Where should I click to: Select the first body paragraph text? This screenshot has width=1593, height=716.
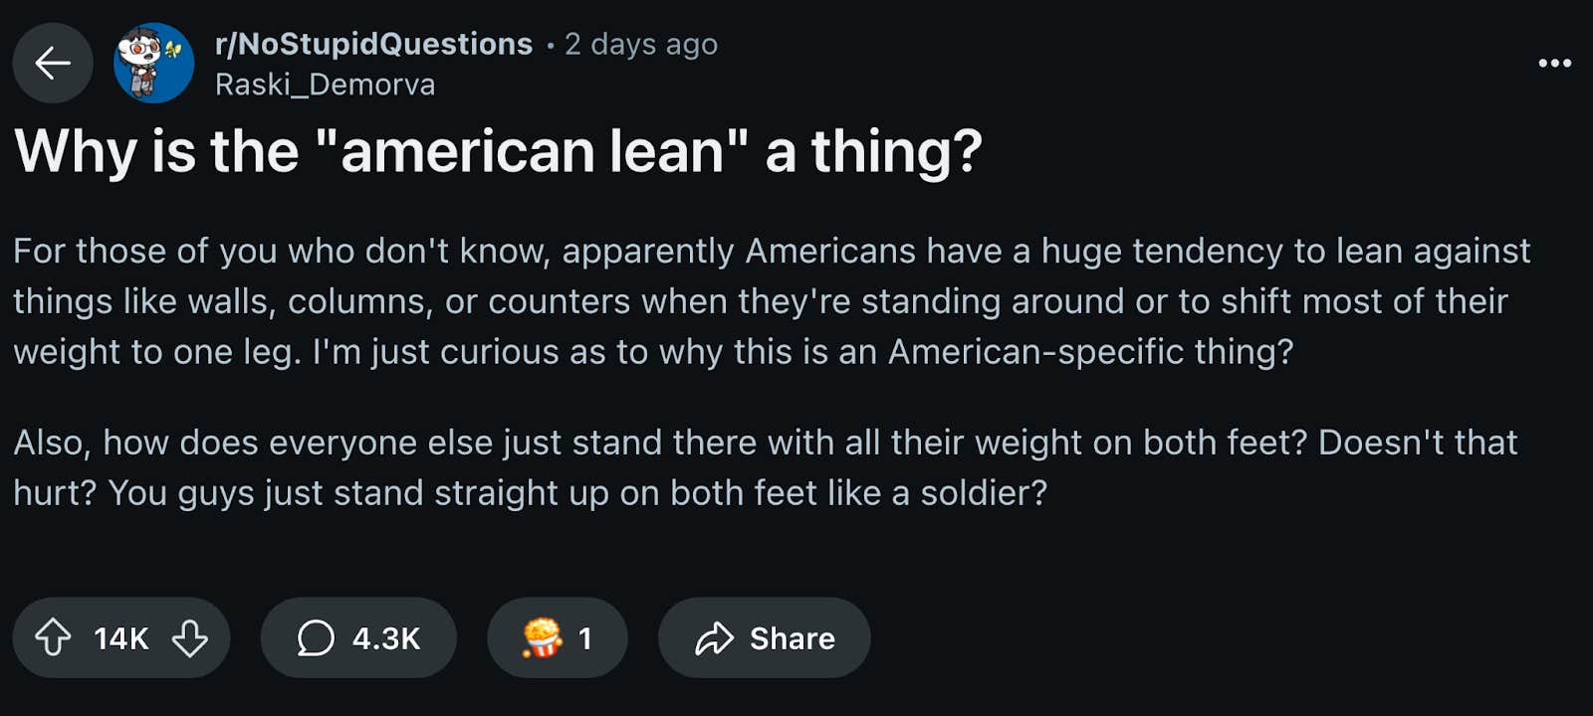767,300
